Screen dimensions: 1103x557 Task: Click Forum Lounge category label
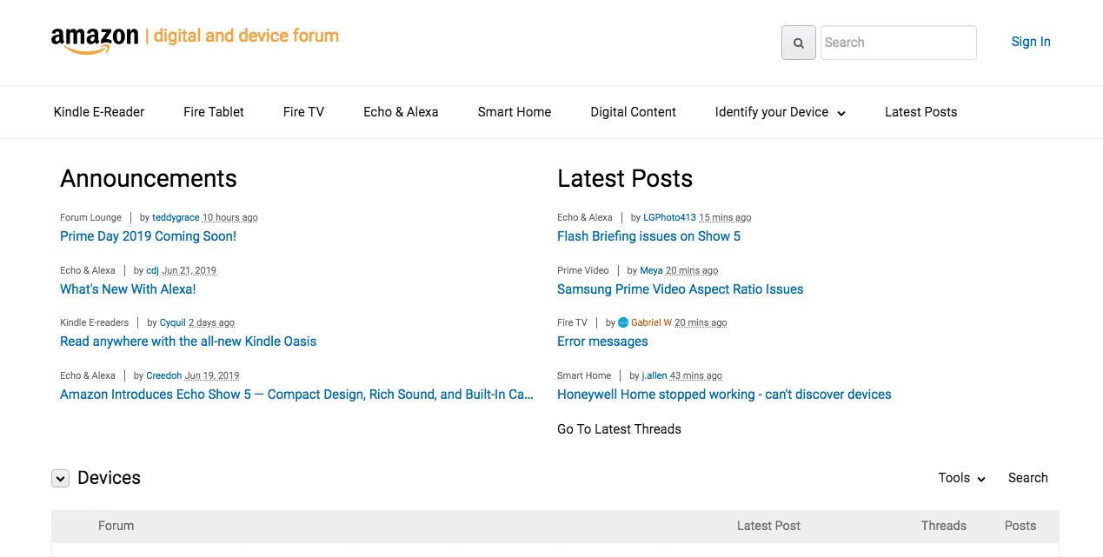90,217
